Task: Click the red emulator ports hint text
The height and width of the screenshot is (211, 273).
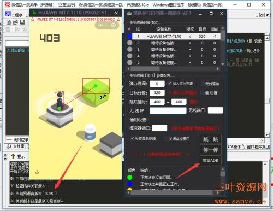Action: tap(195, 128)
